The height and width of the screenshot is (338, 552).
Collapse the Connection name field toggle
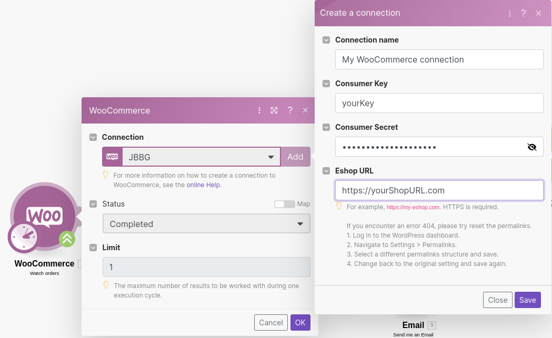[x=326, y=40]
